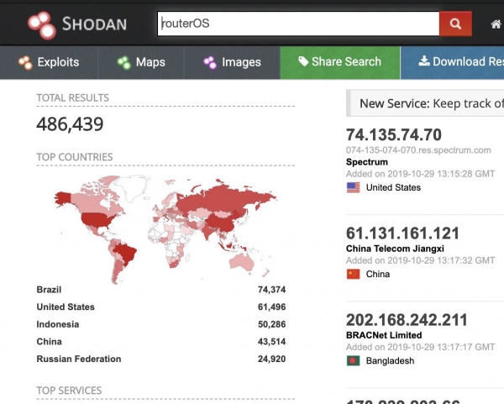
Task: Click the home icon in top bar
Action: (496, 24)
